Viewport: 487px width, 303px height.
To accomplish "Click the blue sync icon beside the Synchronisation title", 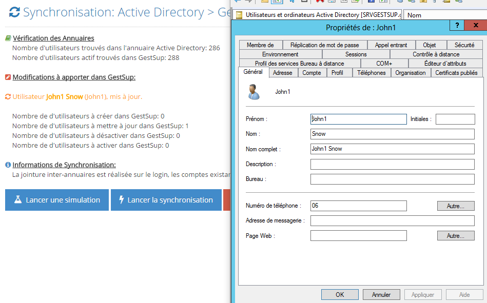I will (x=14, y=12).
